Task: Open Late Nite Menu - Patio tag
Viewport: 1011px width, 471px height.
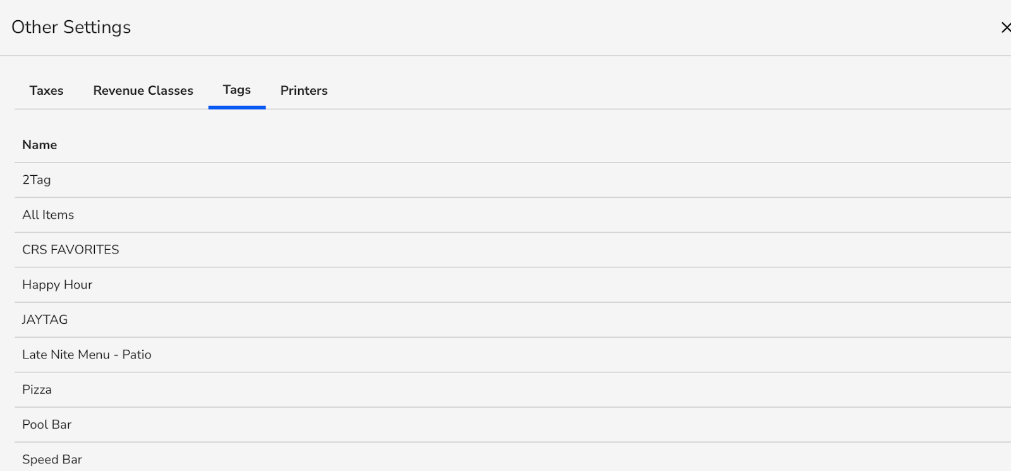Action: [87, 355]
